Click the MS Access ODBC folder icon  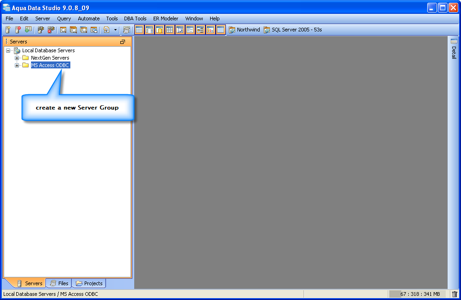click(x=25, y=65)
